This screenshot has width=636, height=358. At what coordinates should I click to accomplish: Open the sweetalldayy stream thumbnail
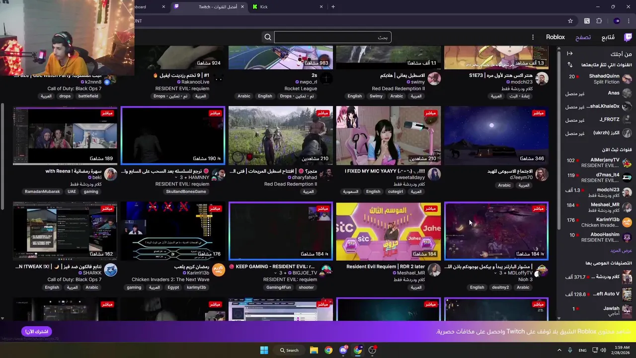(388, 135)
